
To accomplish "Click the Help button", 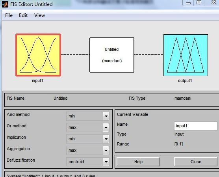I will 138,162.
